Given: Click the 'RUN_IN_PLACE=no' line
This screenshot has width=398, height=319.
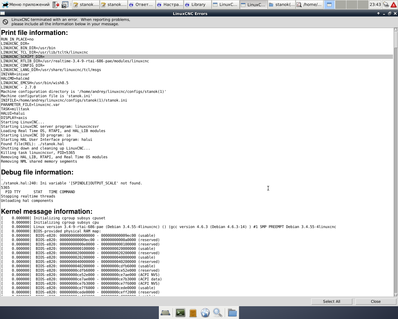Looking at the screenshot, I should (17, 39).
